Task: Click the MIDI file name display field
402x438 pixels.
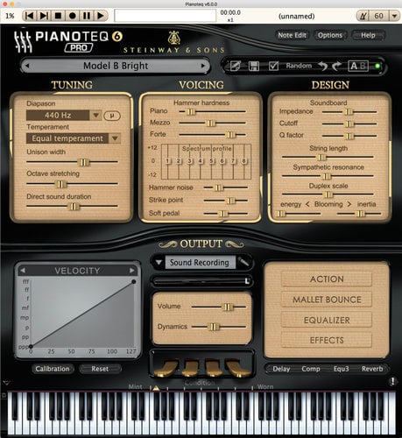Action: point(165,16)
